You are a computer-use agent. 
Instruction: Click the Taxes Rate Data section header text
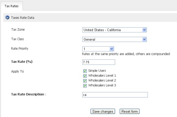(22, 18)
